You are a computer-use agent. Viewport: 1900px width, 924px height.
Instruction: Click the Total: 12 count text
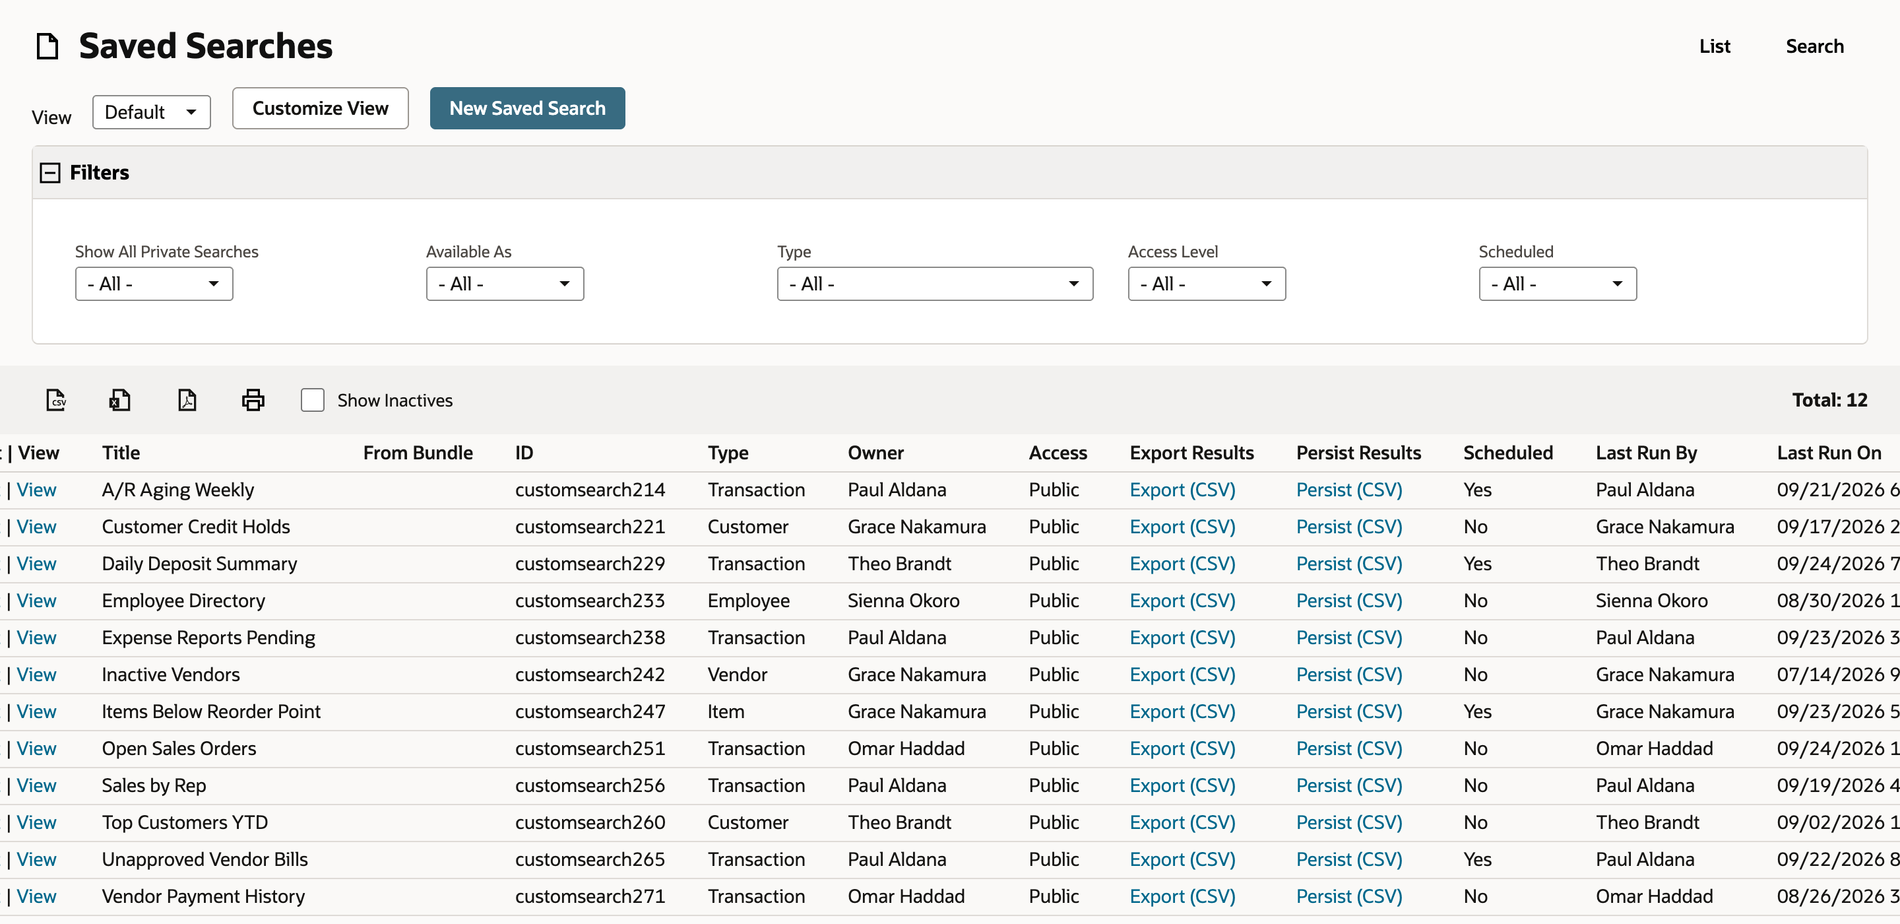(1830, 400)
